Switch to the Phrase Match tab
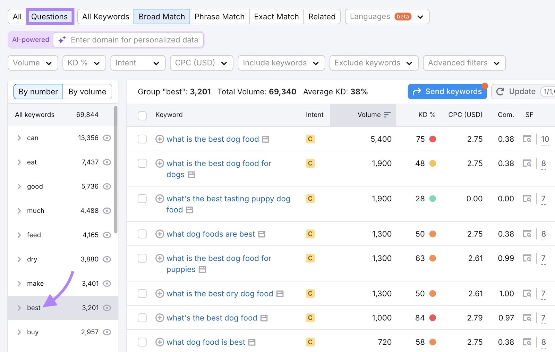The image size is (555, 352). point(219,16)
